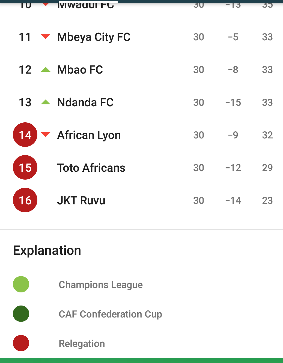Screen dimensions: 283x363
Task: Click CAF Confederation Cup label
Action: (110, 314)
